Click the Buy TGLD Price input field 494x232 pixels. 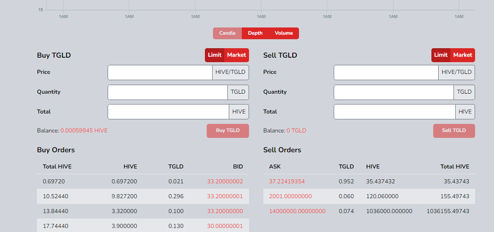pos(160,73)
